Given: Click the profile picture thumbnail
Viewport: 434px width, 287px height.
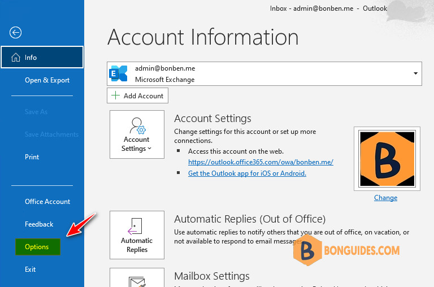Looking at the screenshot, I should [387, 159].
